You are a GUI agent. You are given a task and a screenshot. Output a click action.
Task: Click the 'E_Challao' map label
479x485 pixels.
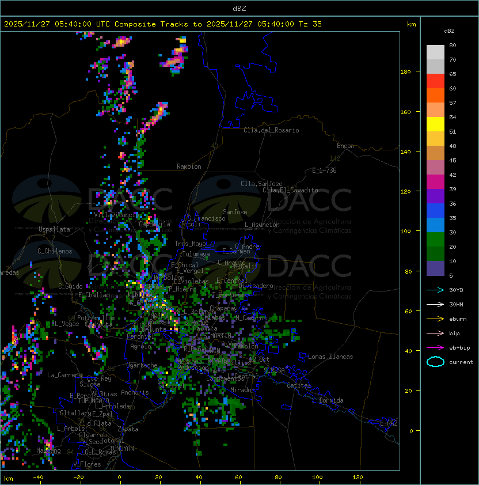(94, 295)
